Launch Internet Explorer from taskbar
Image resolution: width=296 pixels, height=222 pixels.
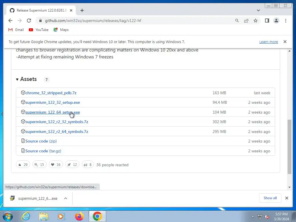[x=26, y=216]
